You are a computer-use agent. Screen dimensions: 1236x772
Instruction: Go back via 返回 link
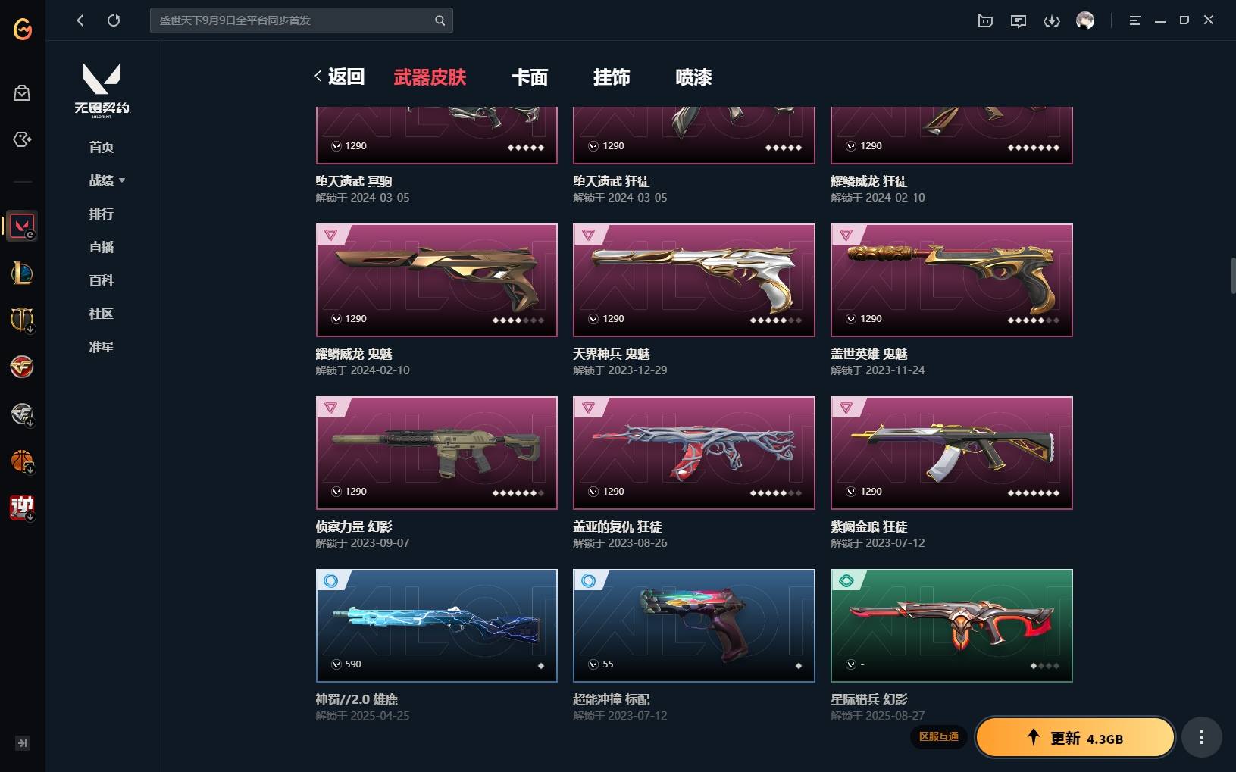coord(340,77)
